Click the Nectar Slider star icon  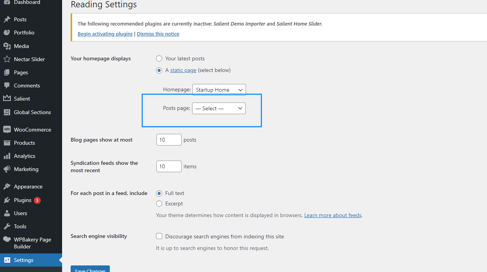(x=7, y=59)
